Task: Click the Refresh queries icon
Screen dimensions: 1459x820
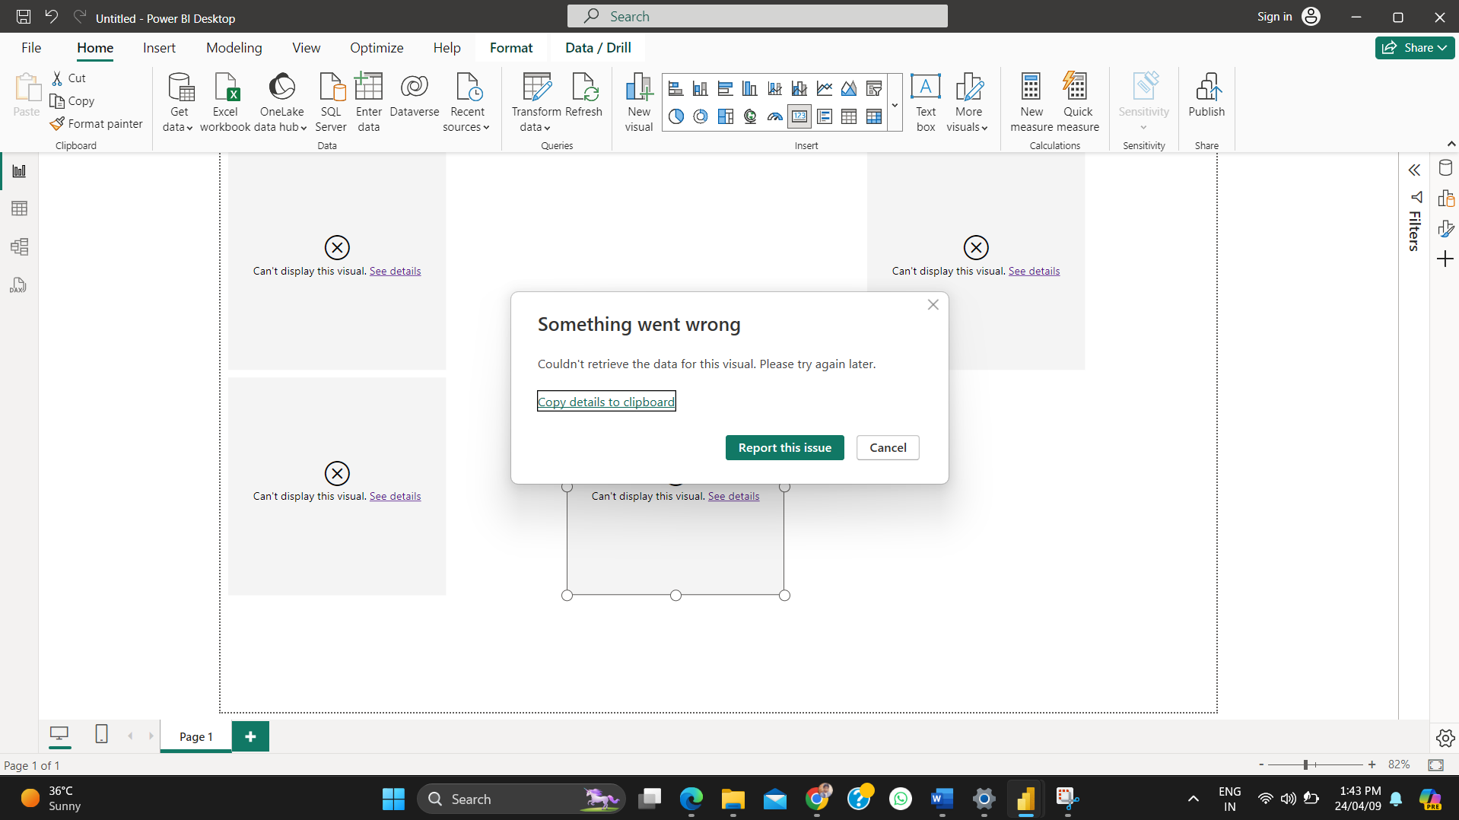Action: pyautogui.click(x=583, y=95)
